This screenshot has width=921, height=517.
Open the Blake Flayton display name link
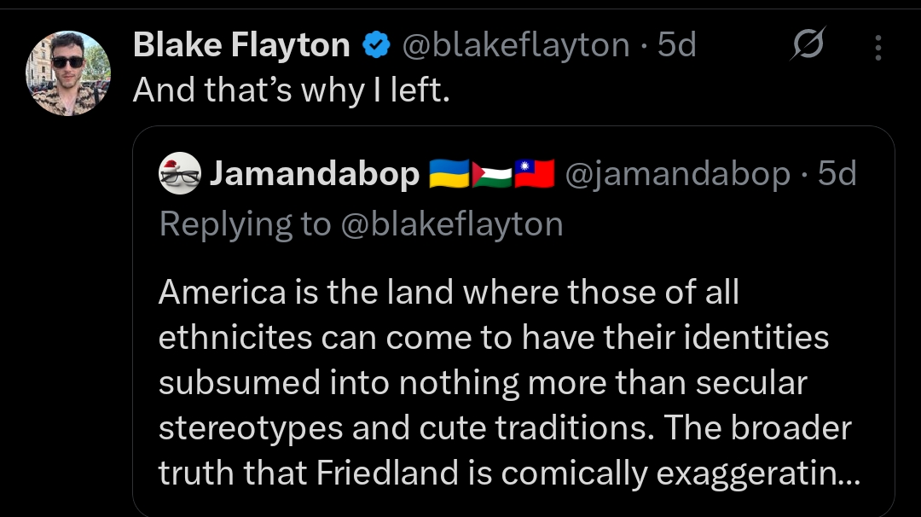click(x=241, y=45)
